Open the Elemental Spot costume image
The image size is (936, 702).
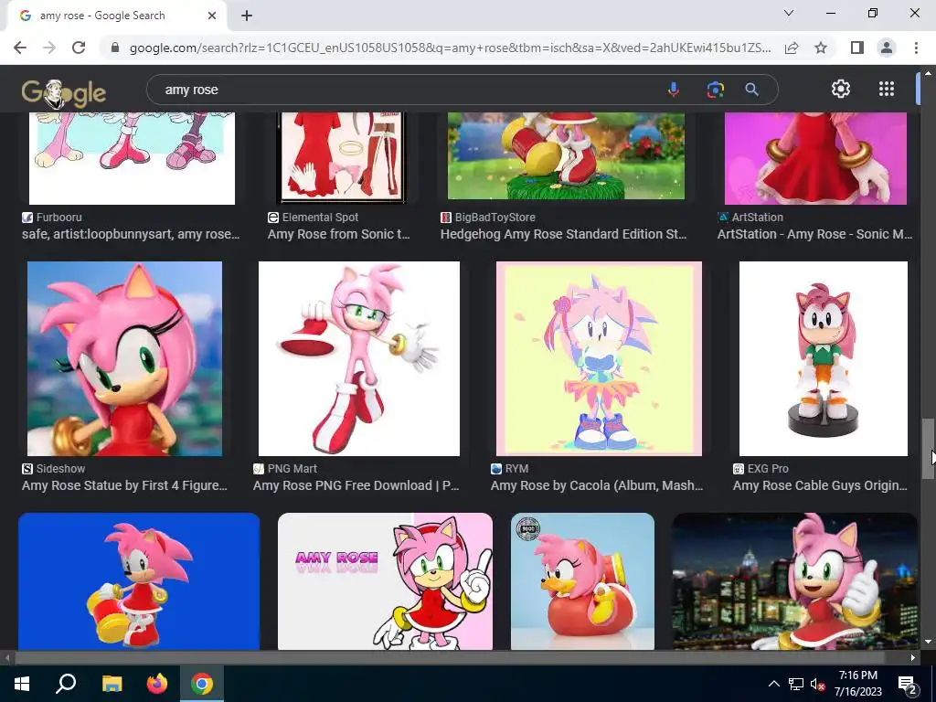[x=343, y=158]
